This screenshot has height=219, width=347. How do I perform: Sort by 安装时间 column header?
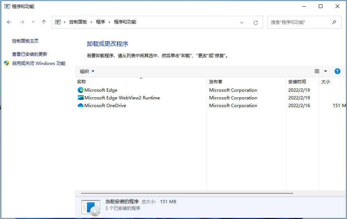point(302,82)
